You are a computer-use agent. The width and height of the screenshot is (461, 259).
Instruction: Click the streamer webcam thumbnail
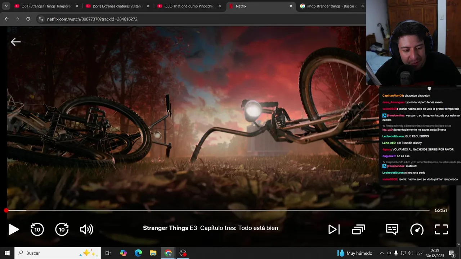(x=413, y=43)
